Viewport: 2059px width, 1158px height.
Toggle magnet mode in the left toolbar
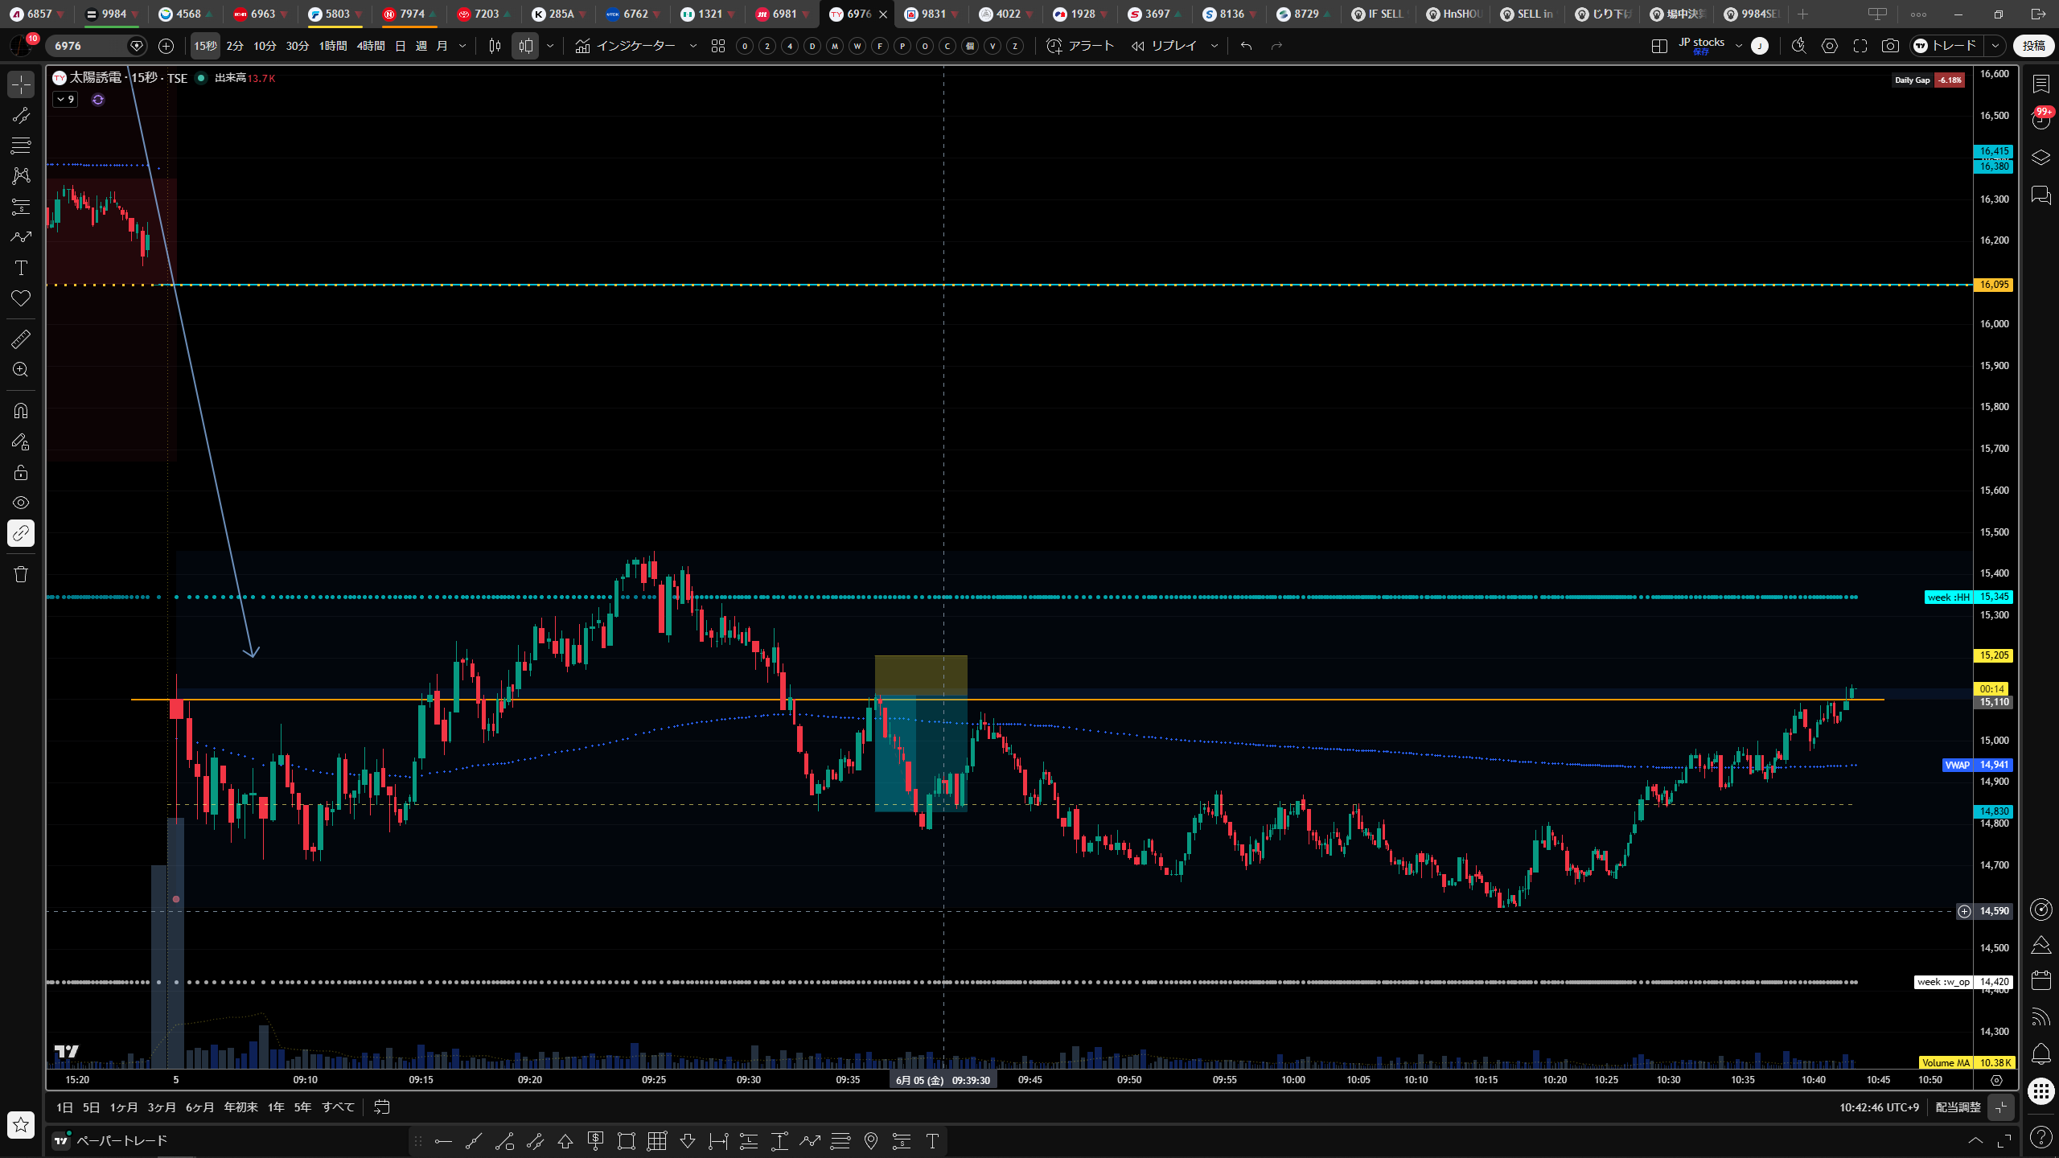21,411
